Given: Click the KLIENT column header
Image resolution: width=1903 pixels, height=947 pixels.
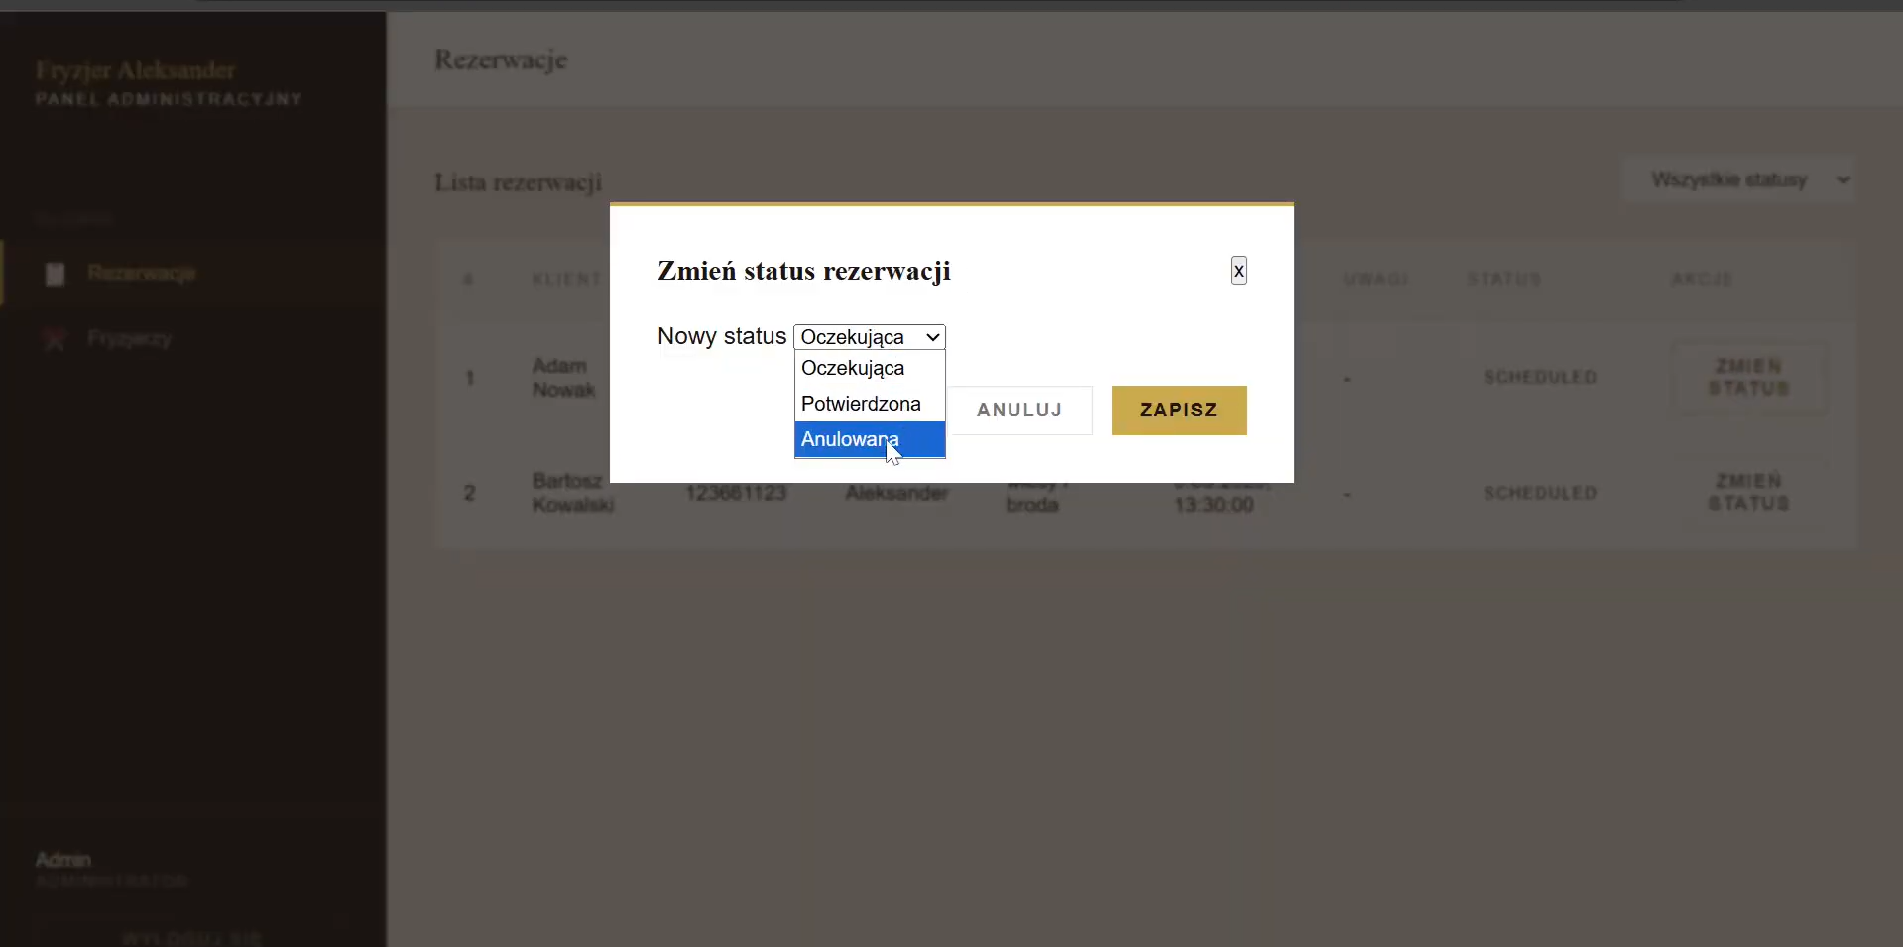Looking at the screenshot, I should tap(566, 280).
